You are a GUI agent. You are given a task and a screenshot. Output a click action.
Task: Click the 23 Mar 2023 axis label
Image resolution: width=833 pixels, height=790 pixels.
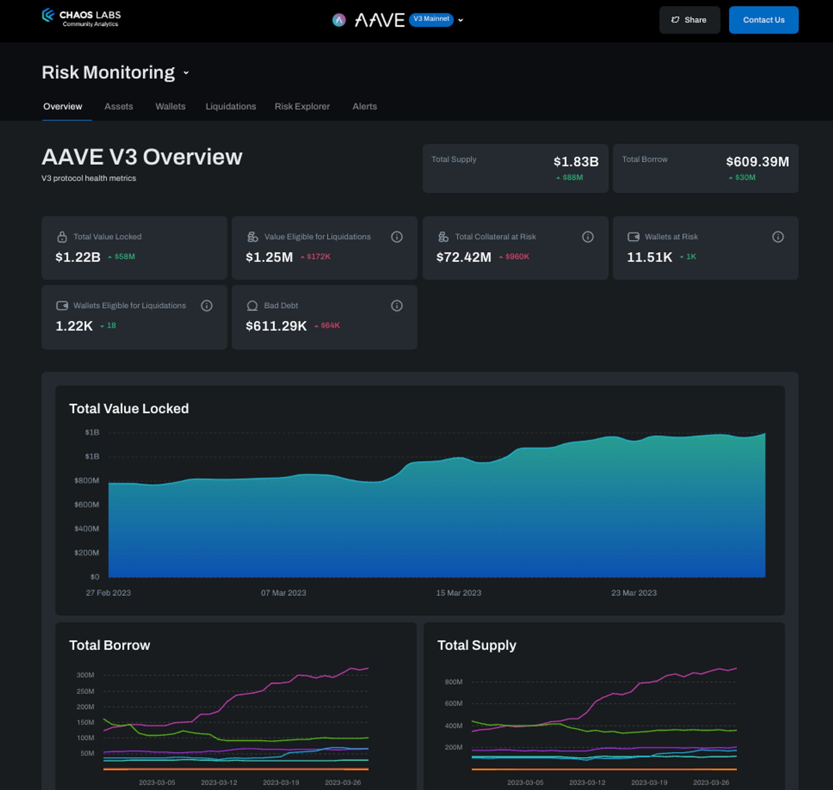(634, 593)
